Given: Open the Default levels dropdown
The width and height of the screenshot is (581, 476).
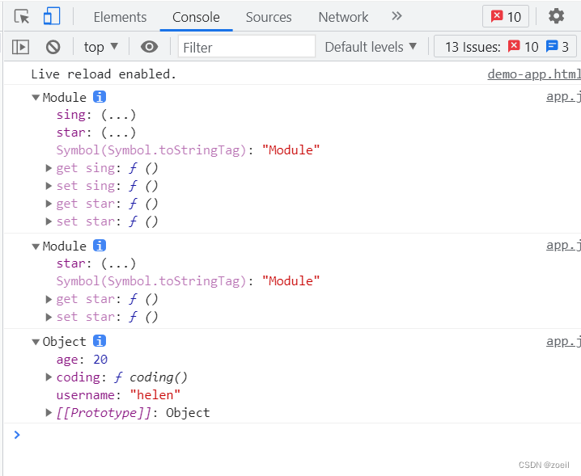Looking at the screenshot, I should 371,47.
